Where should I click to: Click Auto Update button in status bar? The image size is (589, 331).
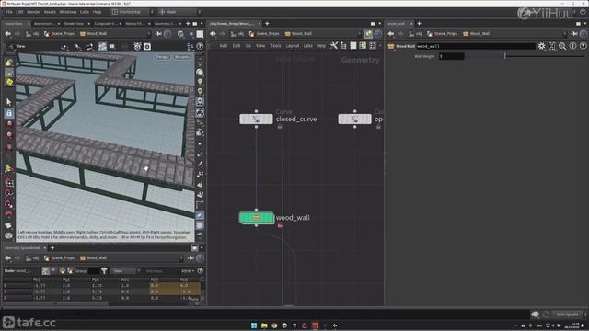coord(567,314)
